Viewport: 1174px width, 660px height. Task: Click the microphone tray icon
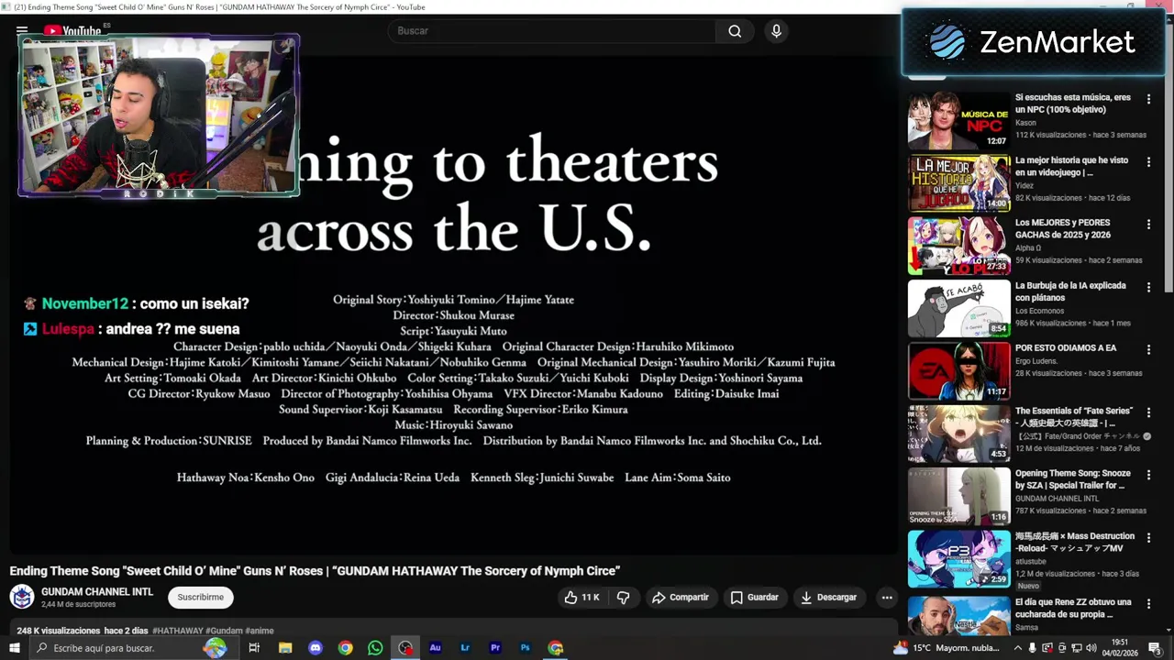pos(1033,648)
